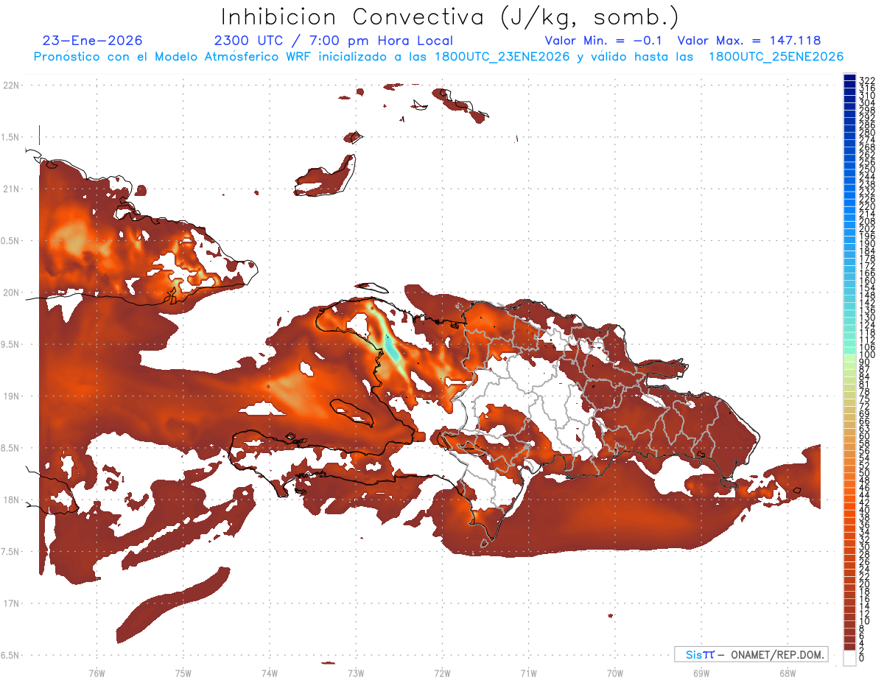This screenshot has height=683, width=884.
Task: Click the colorbar value '100'
Action: point(867,355)
